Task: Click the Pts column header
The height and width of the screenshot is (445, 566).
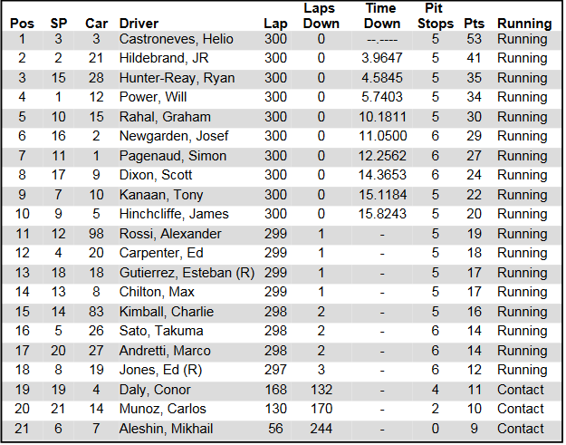Action: point(474,24)
